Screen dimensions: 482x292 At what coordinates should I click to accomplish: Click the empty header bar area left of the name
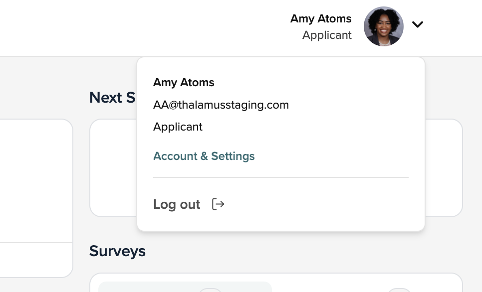(x=145, y=27)
